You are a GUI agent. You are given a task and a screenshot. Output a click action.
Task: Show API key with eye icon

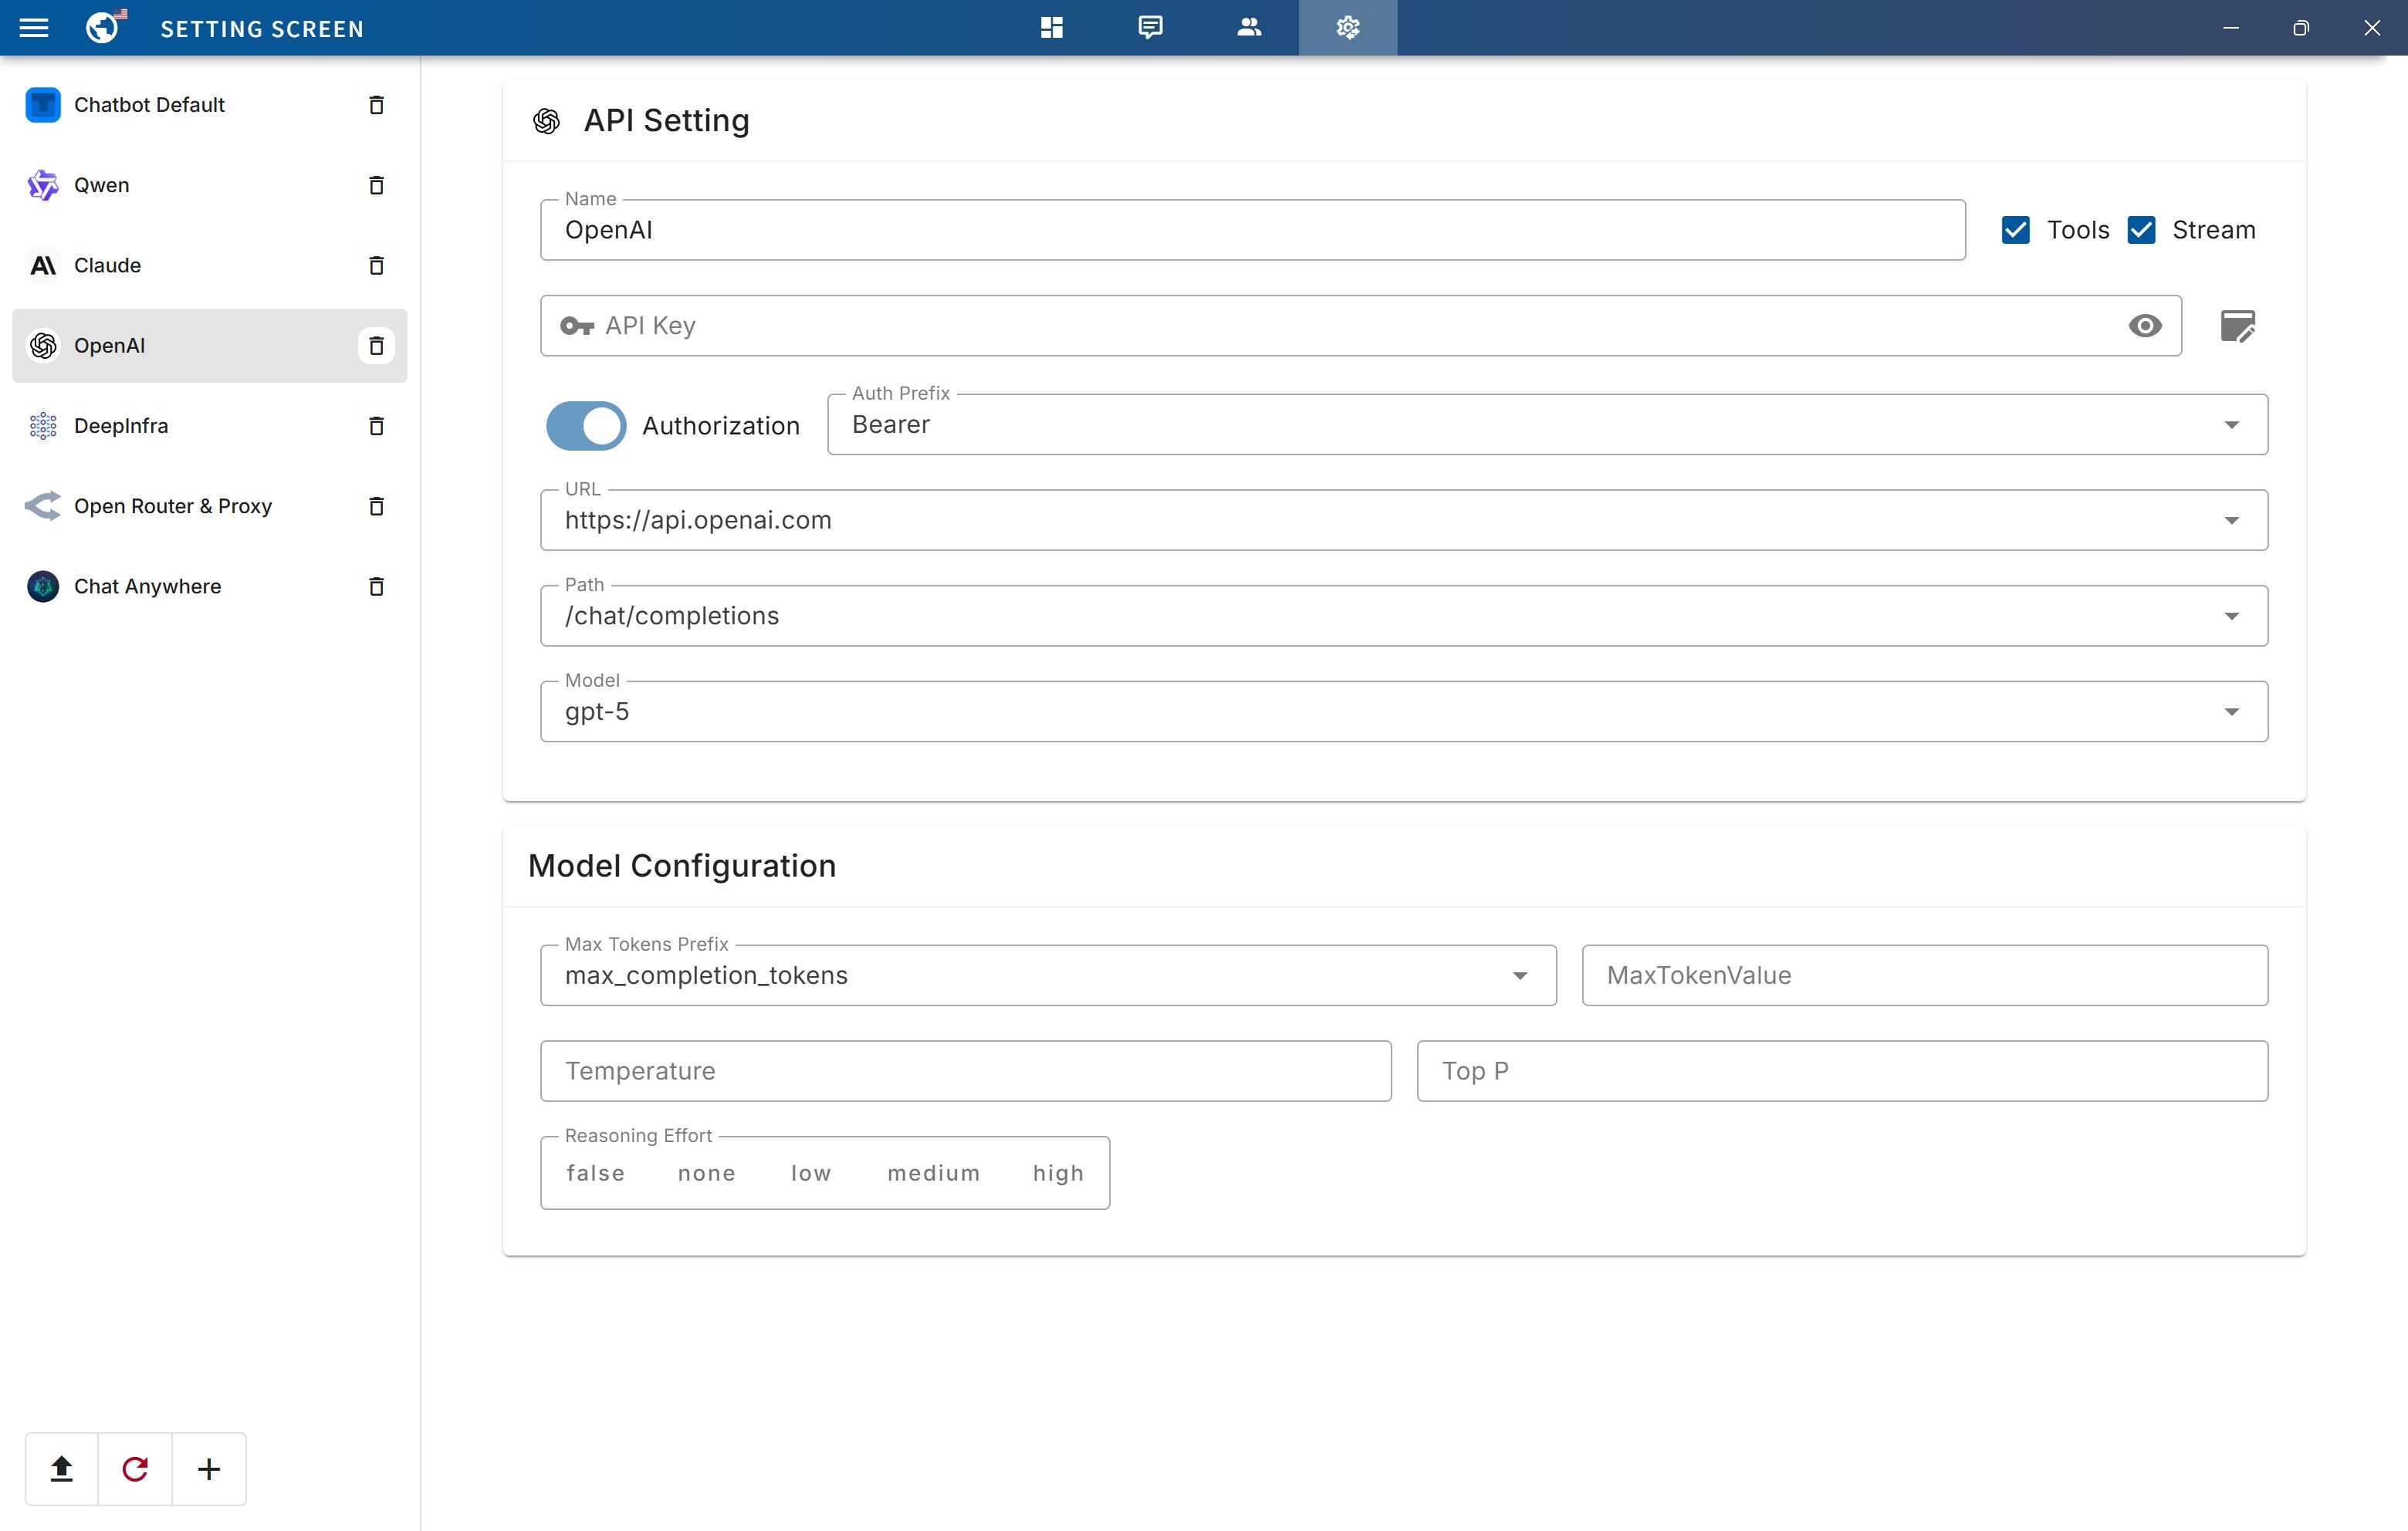click(x=2144, y=326)
